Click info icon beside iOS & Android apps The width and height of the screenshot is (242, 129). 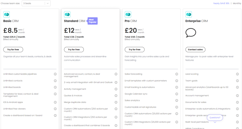55,102
